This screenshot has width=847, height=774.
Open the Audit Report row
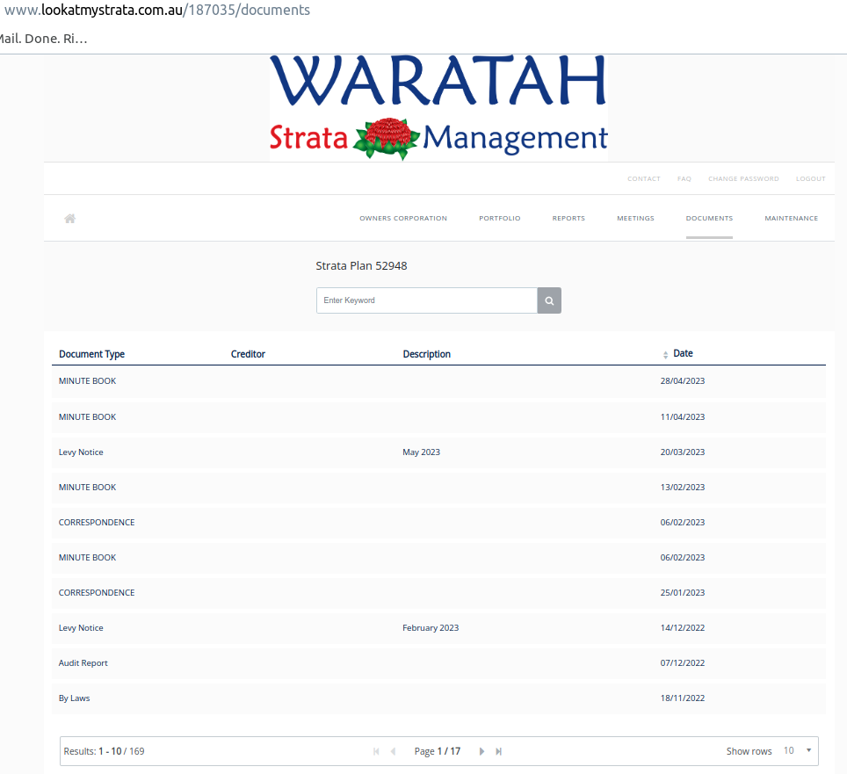pos(438,662)
